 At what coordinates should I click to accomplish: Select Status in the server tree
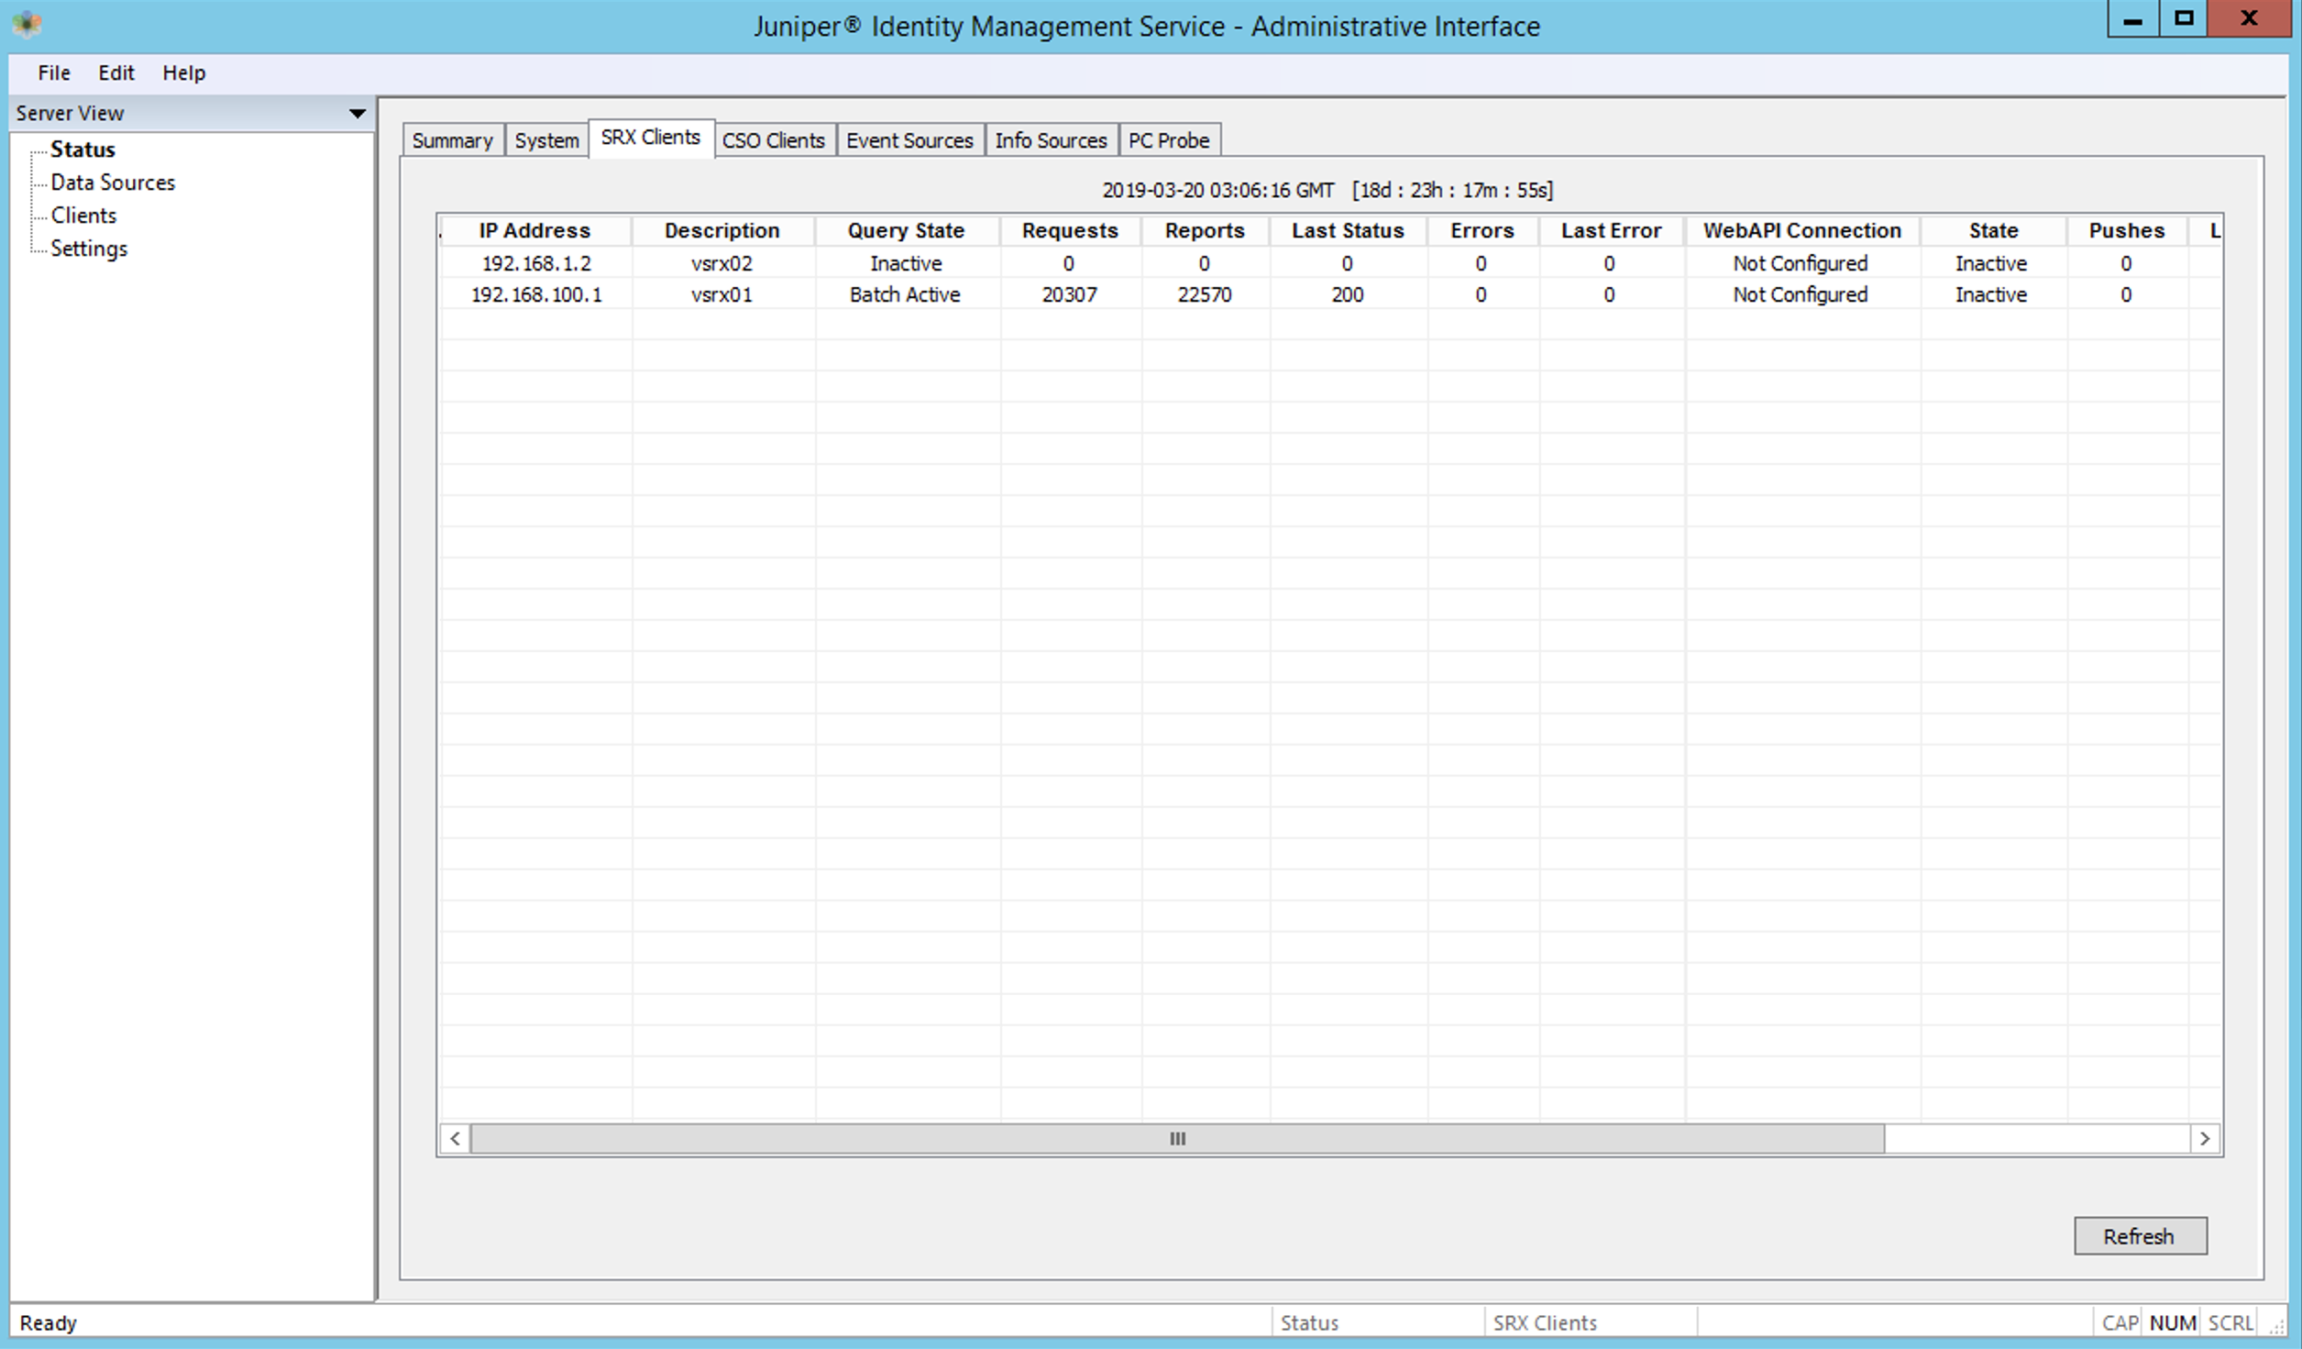[83, 149]
